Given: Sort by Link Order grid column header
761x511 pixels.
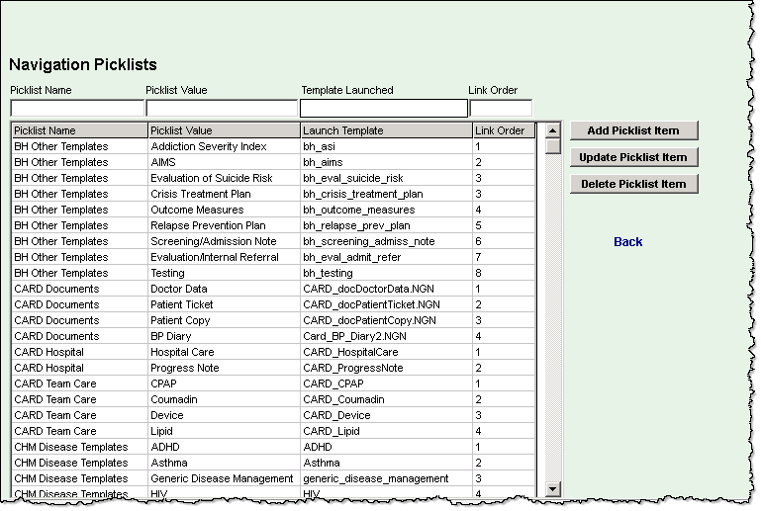Looking at the screenshot, I should tap(504, 130).
